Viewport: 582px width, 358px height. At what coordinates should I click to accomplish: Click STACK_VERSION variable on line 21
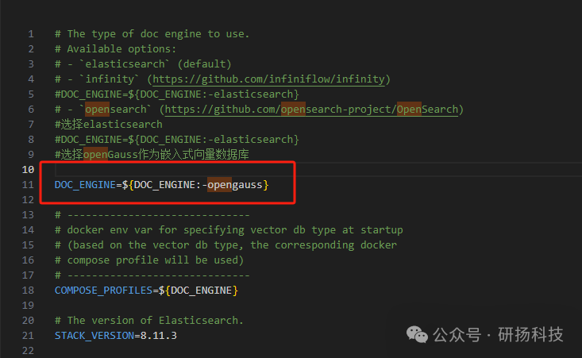point(94,335)
